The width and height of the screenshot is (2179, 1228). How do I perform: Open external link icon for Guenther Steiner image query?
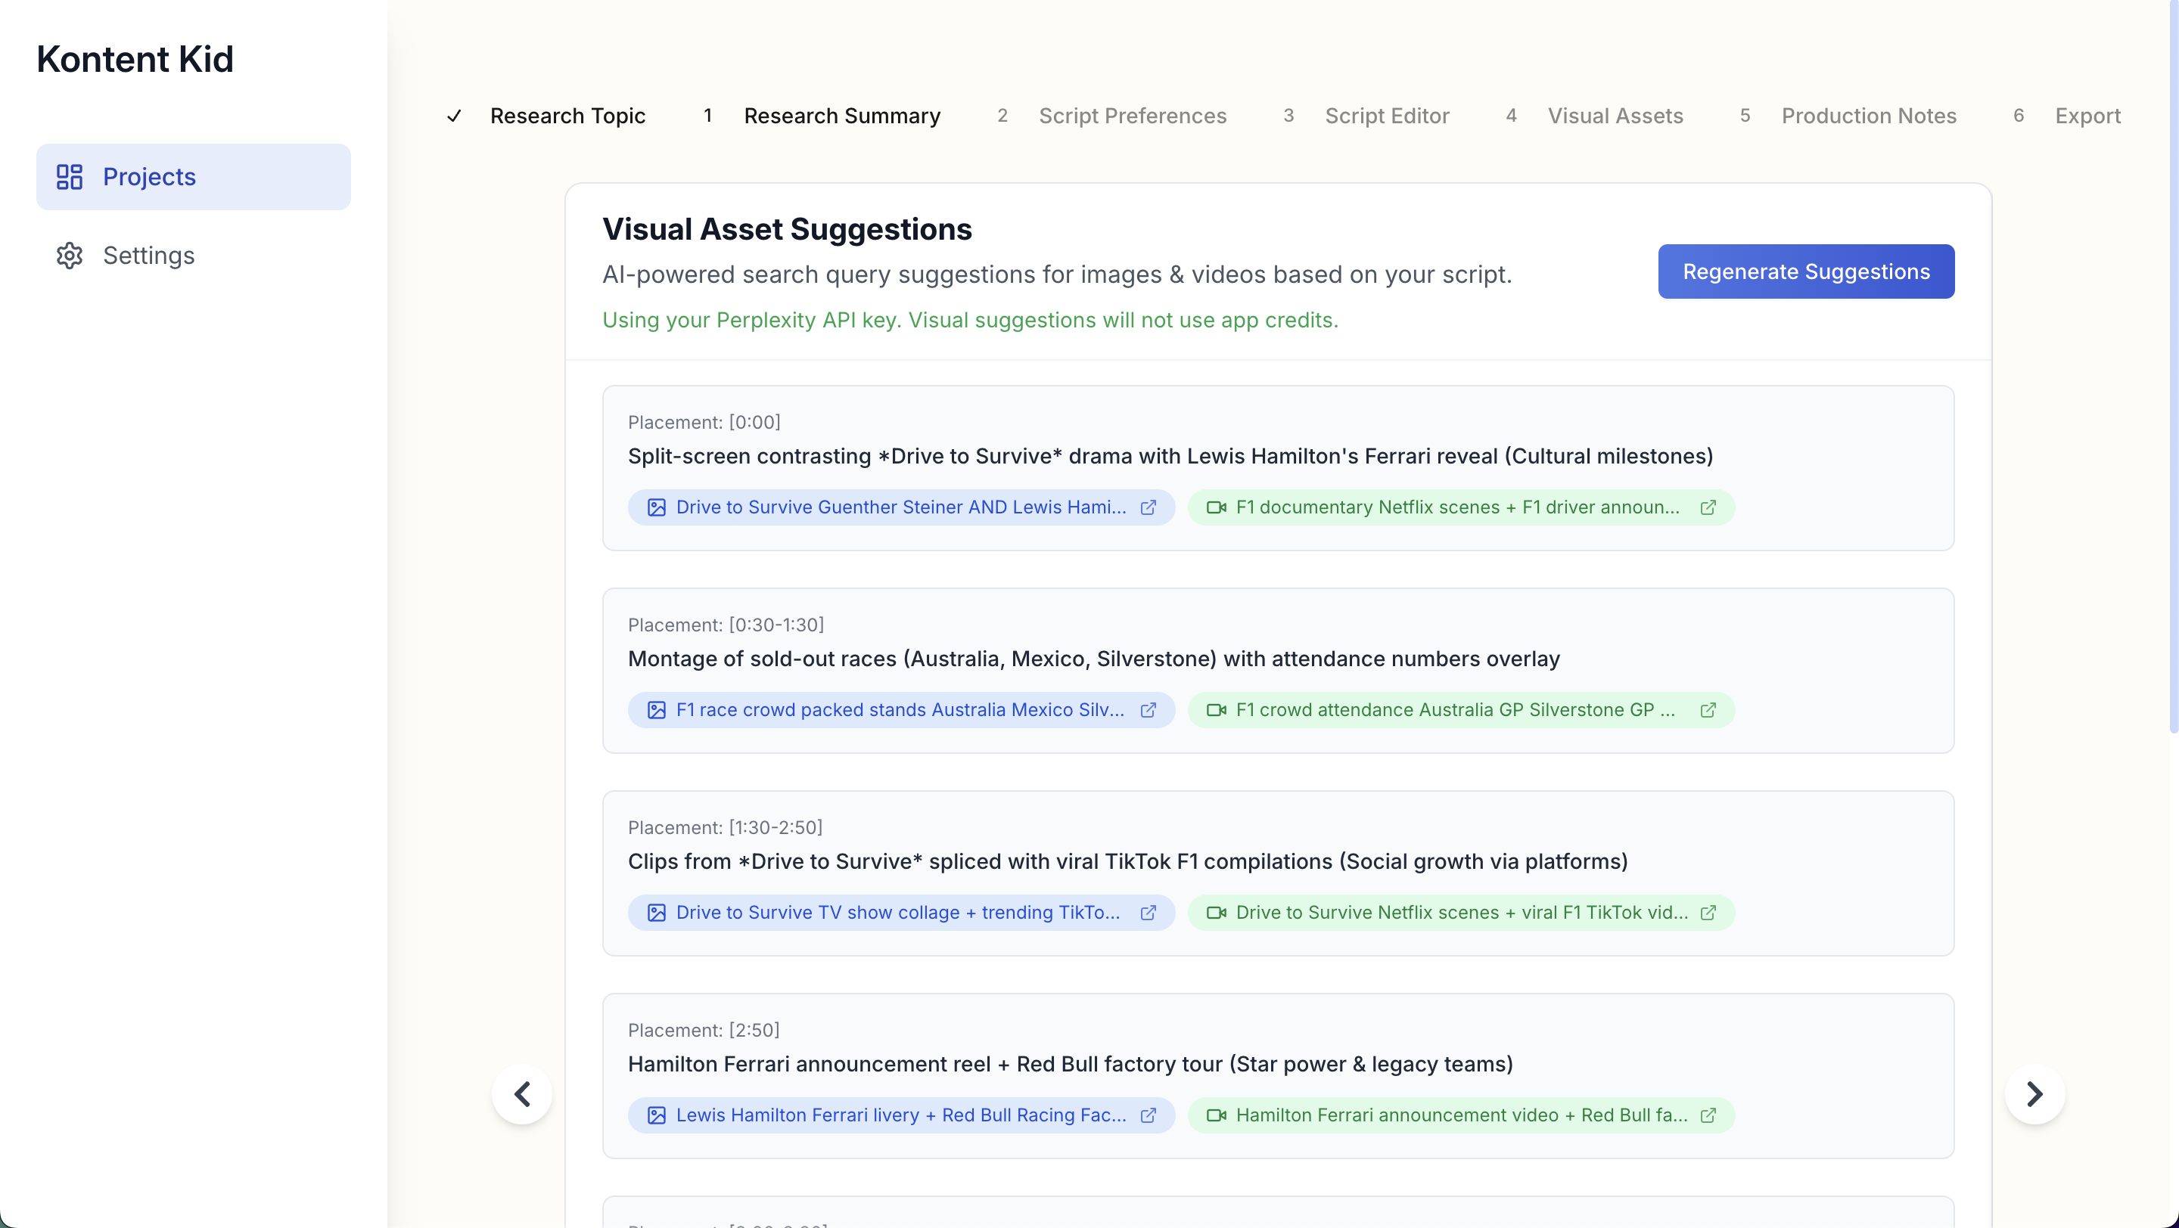pyautogui.click(x=1148, y=507)
